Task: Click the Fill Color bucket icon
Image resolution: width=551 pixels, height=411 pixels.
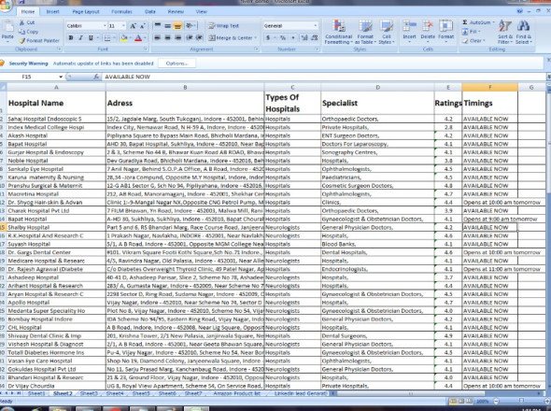Action: coord(123,38)
